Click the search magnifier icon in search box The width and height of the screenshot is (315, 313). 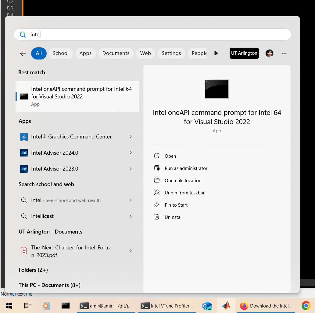23,35
